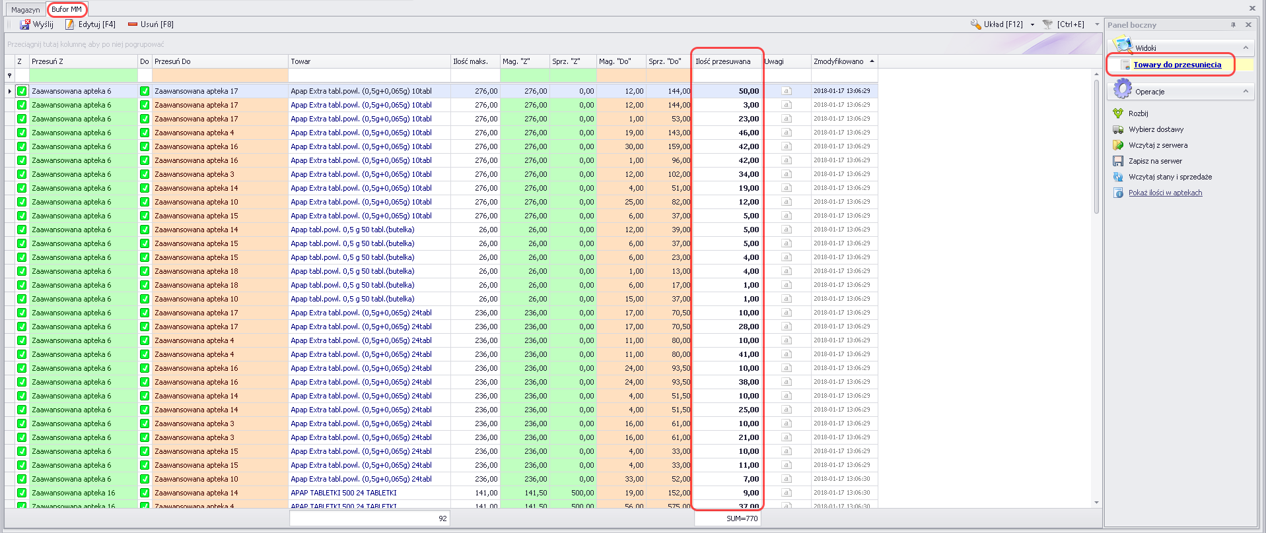Click Pokaż ilości w aptekach link
This screenshot has height=533, width=1266.
[x=1165, y=193]
